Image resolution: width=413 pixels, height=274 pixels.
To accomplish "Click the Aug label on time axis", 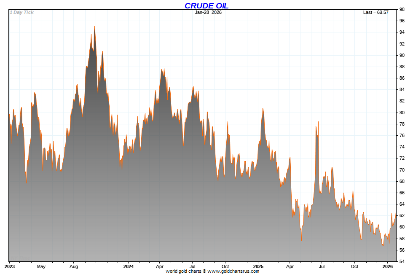I will pyautogui.click(x=74, y=266).
